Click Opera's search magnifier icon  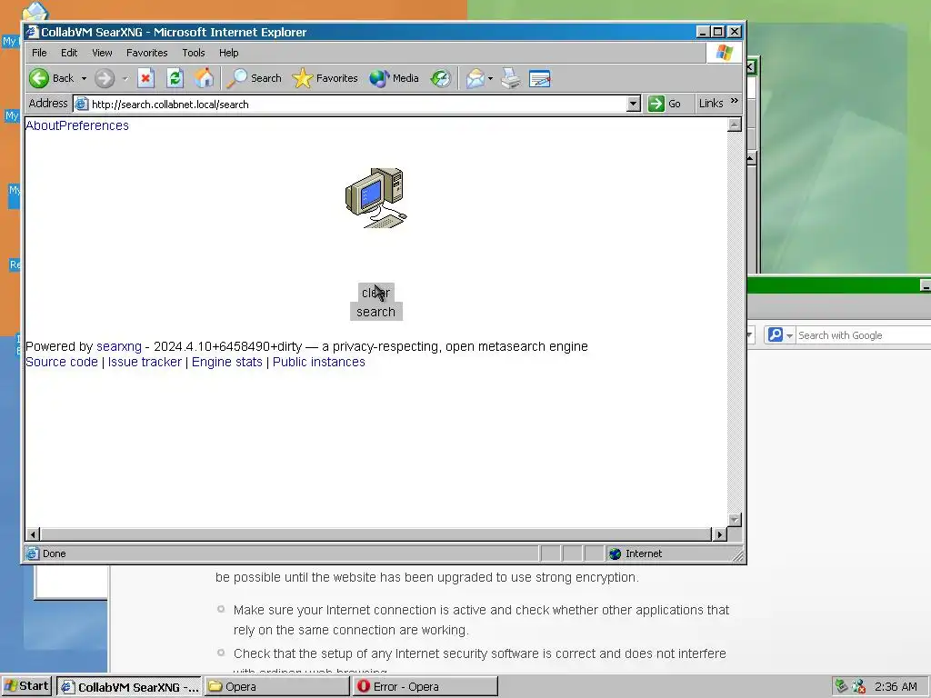click(x=776, y=335)
